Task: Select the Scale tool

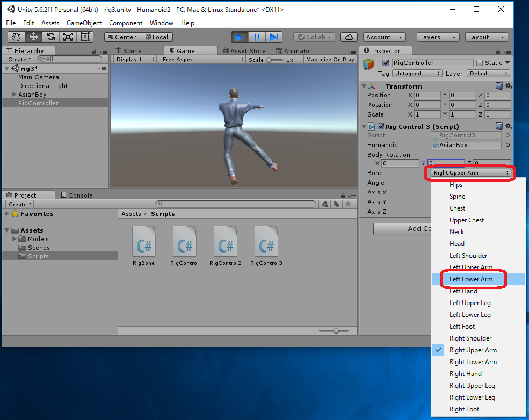Action: (68, 37)
